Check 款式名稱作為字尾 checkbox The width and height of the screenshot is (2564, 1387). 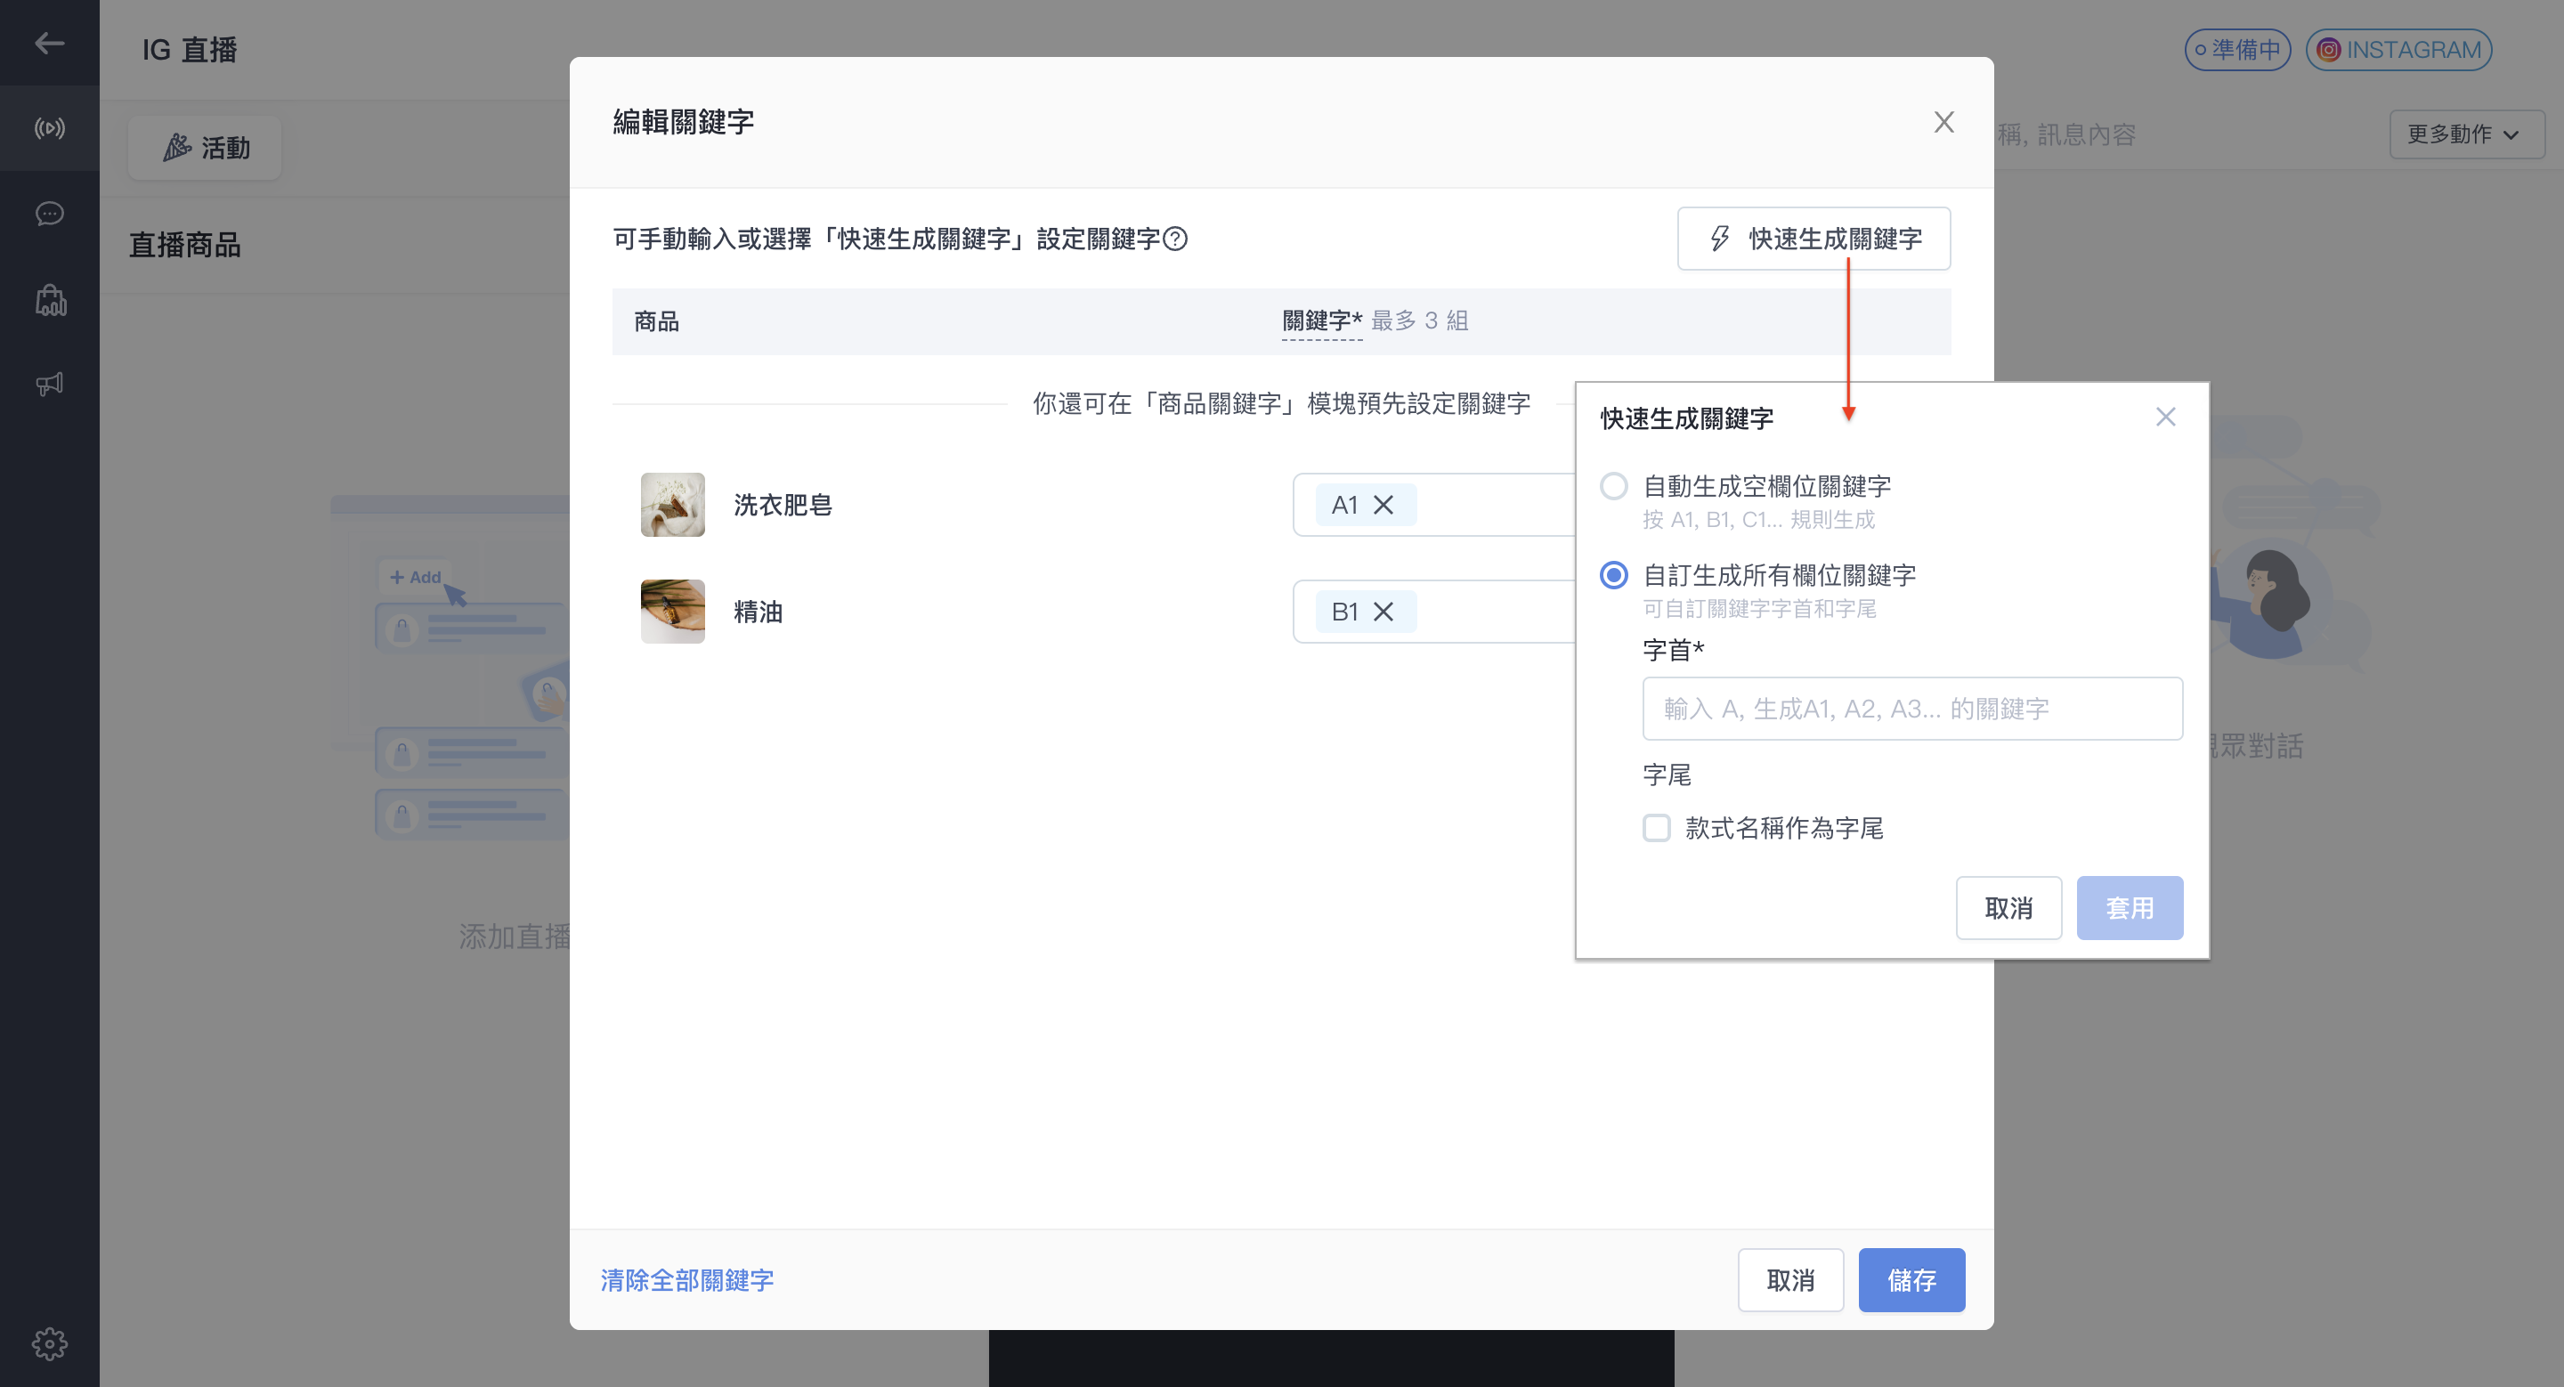[x=1656, y=828]
